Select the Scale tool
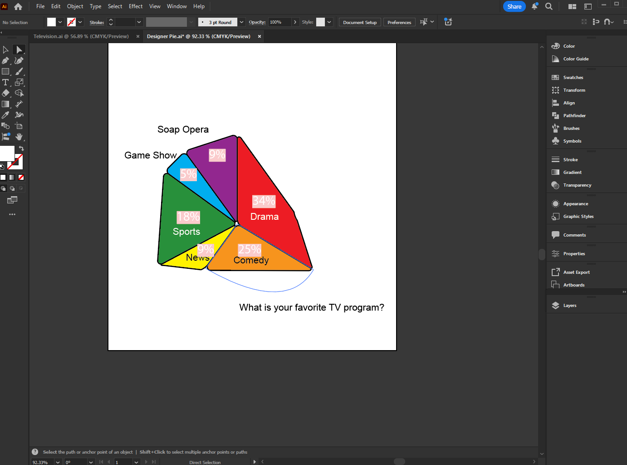Image resolution: width=627 pixels, height=465 pixels. point(19,82)
